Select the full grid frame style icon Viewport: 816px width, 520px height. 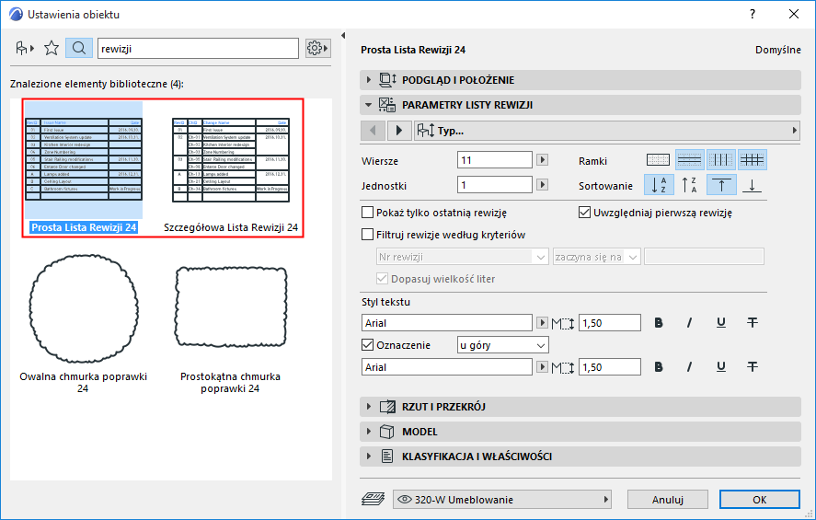pos(753,160)
